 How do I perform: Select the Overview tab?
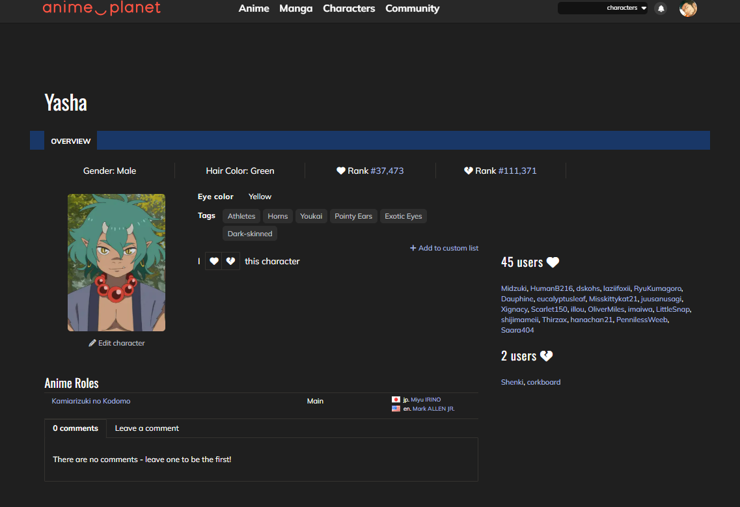[70, 141]
